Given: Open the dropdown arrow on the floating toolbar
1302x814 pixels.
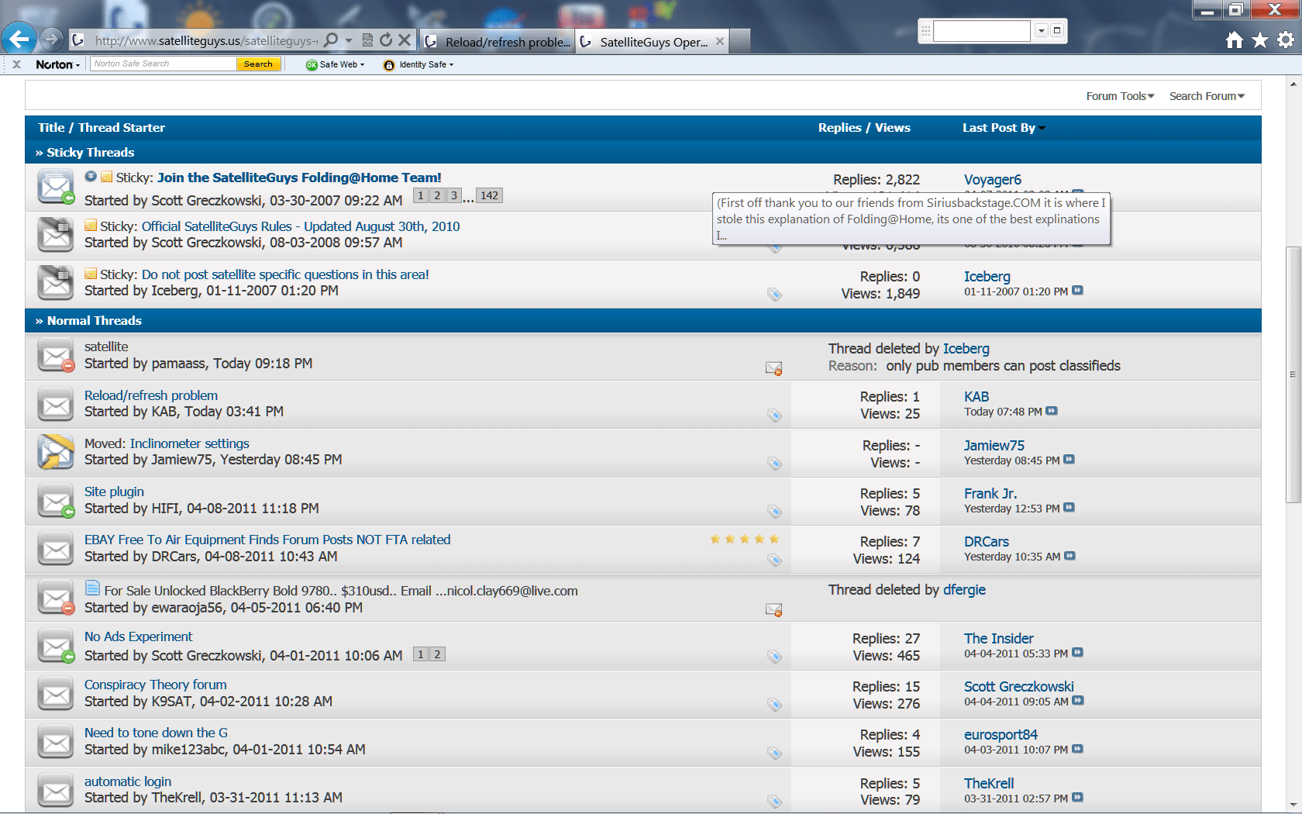Looking at the screenshot, I should pyautogui.click(x=1041, y=30).
